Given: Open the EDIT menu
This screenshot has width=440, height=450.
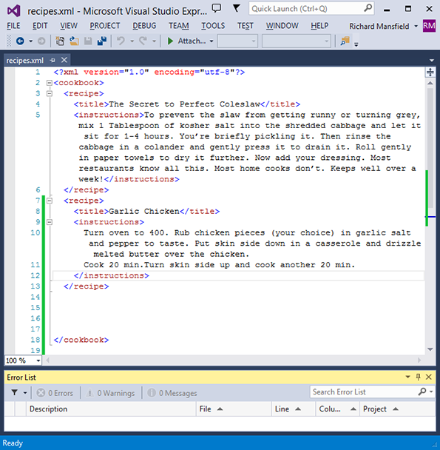Looking at the screenshot, I should 40,26.
